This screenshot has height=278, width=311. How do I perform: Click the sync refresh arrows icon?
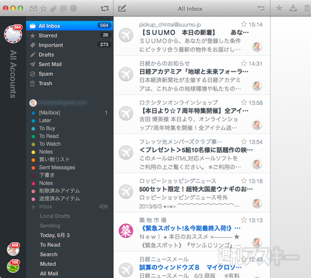click(104, 8)
